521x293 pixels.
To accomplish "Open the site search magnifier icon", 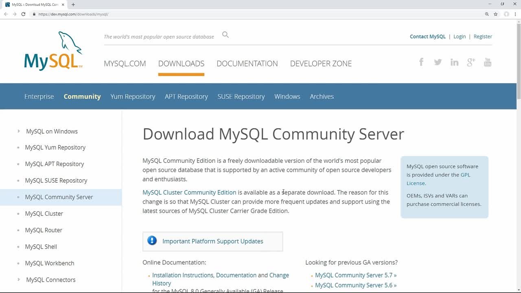I will point(225,35).
